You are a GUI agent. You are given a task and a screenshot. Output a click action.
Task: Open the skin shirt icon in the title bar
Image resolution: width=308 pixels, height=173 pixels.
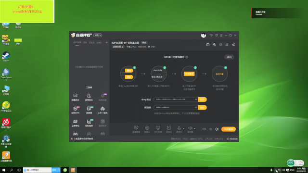(217, 35)
